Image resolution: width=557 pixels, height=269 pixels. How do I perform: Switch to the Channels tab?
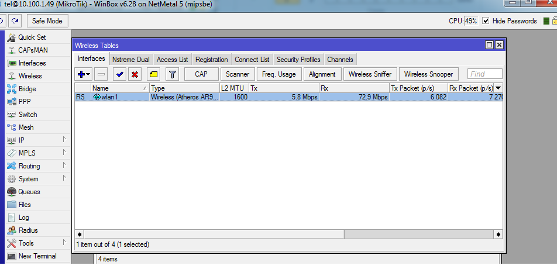340,60
